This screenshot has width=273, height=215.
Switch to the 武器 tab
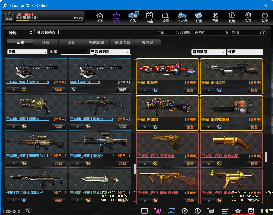click(20, 42)
